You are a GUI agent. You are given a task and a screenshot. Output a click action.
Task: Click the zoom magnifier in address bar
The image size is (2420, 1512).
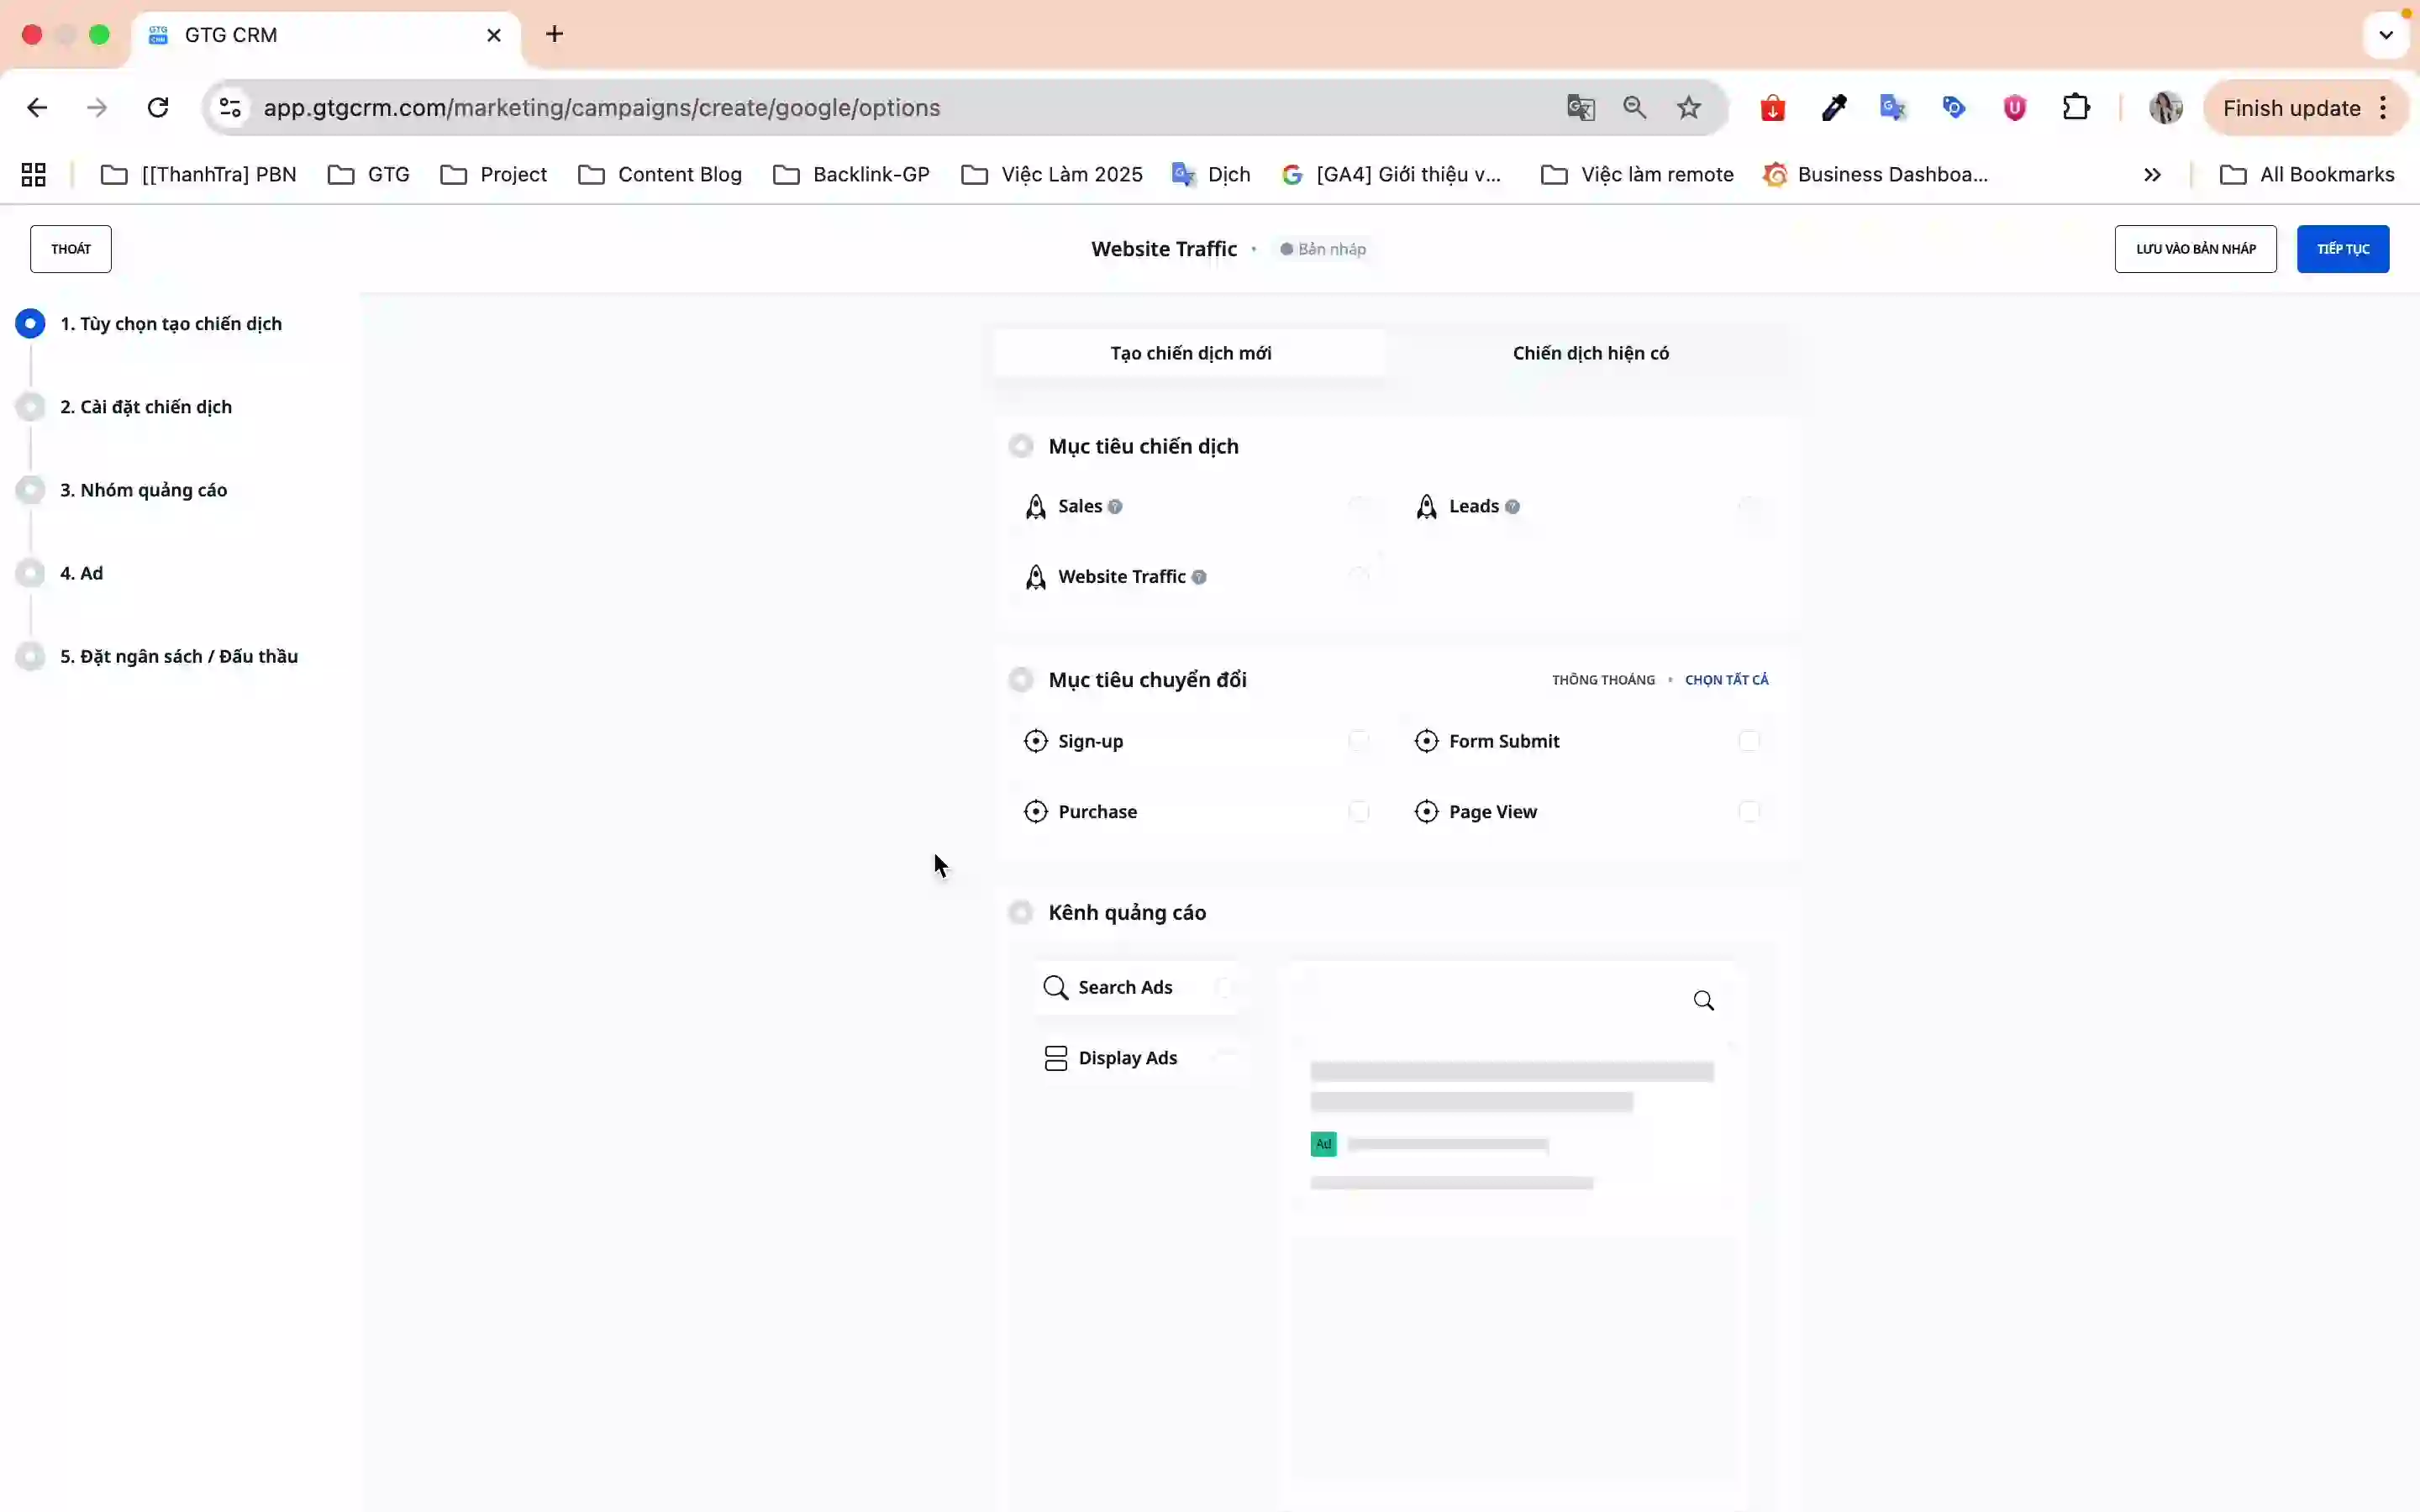point(1634,108)
